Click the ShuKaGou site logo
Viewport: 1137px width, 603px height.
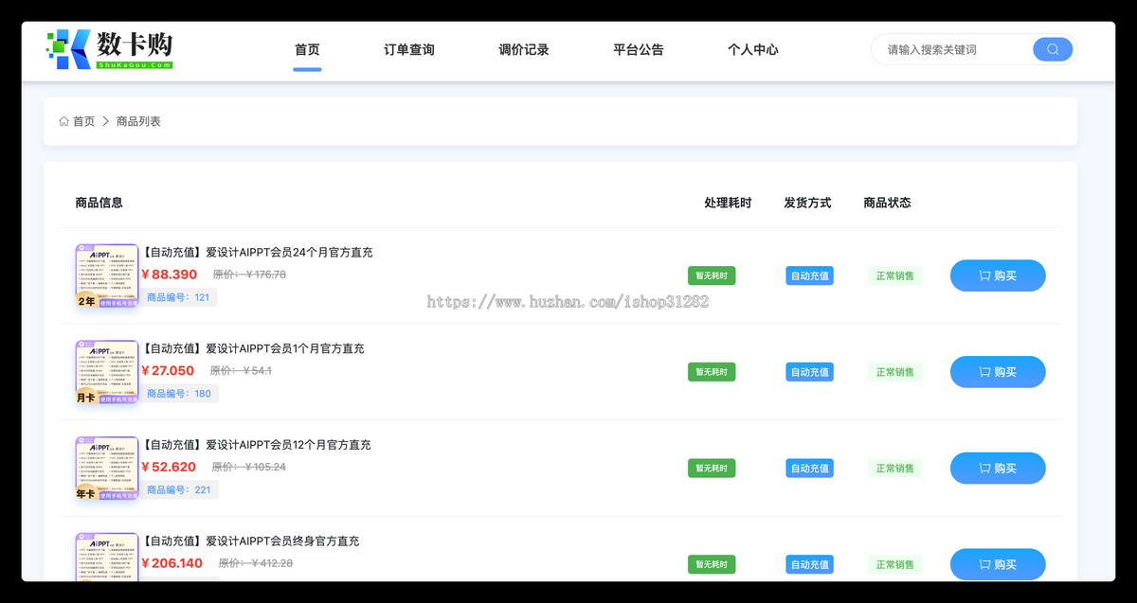click(x=110, y=49)
